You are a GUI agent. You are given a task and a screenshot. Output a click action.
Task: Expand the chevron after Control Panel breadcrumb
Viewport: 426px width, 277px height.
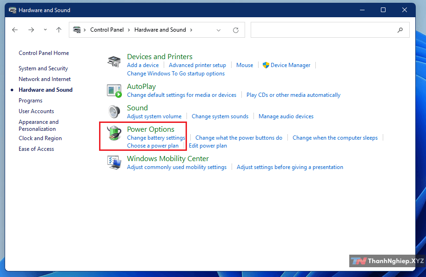coord(129,30)
